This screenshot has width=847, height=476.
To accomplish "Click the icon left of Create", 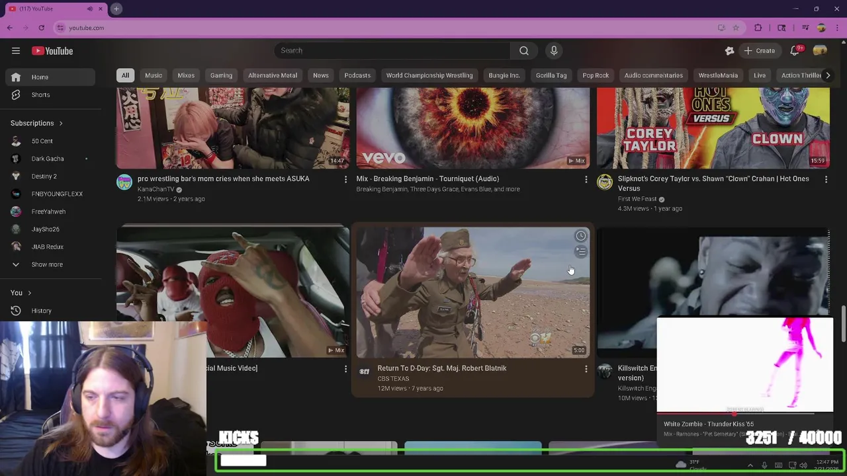I will [729, 51].
